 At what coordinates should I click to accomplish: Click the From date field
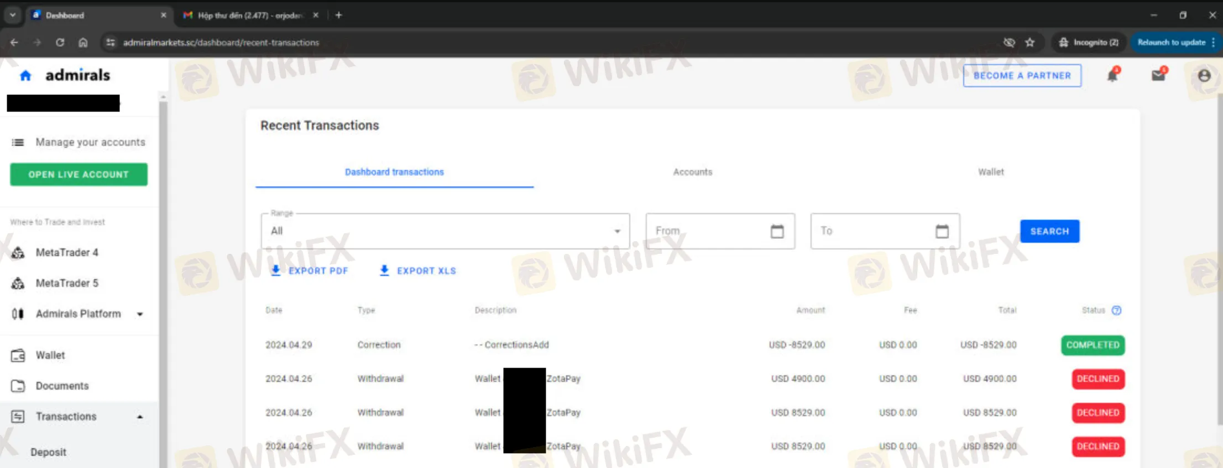(720, 231)
